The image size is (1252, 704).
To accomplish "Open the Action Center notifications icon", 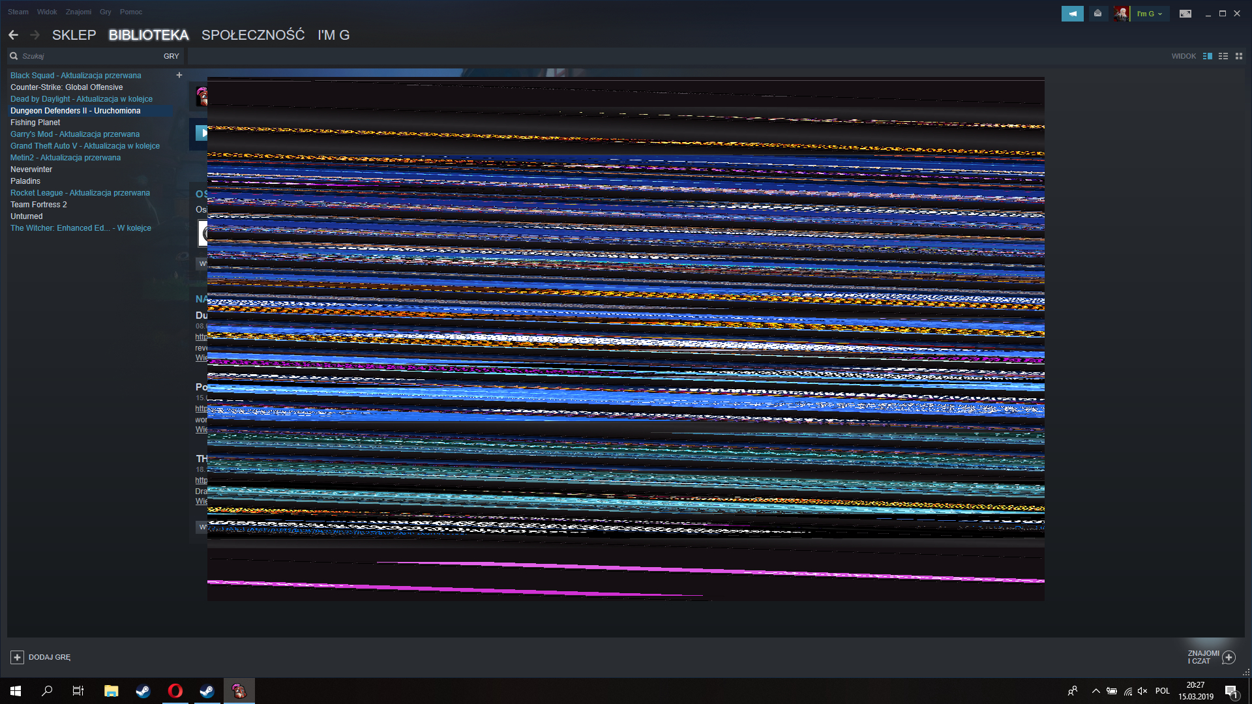I will coord(1231,691).
